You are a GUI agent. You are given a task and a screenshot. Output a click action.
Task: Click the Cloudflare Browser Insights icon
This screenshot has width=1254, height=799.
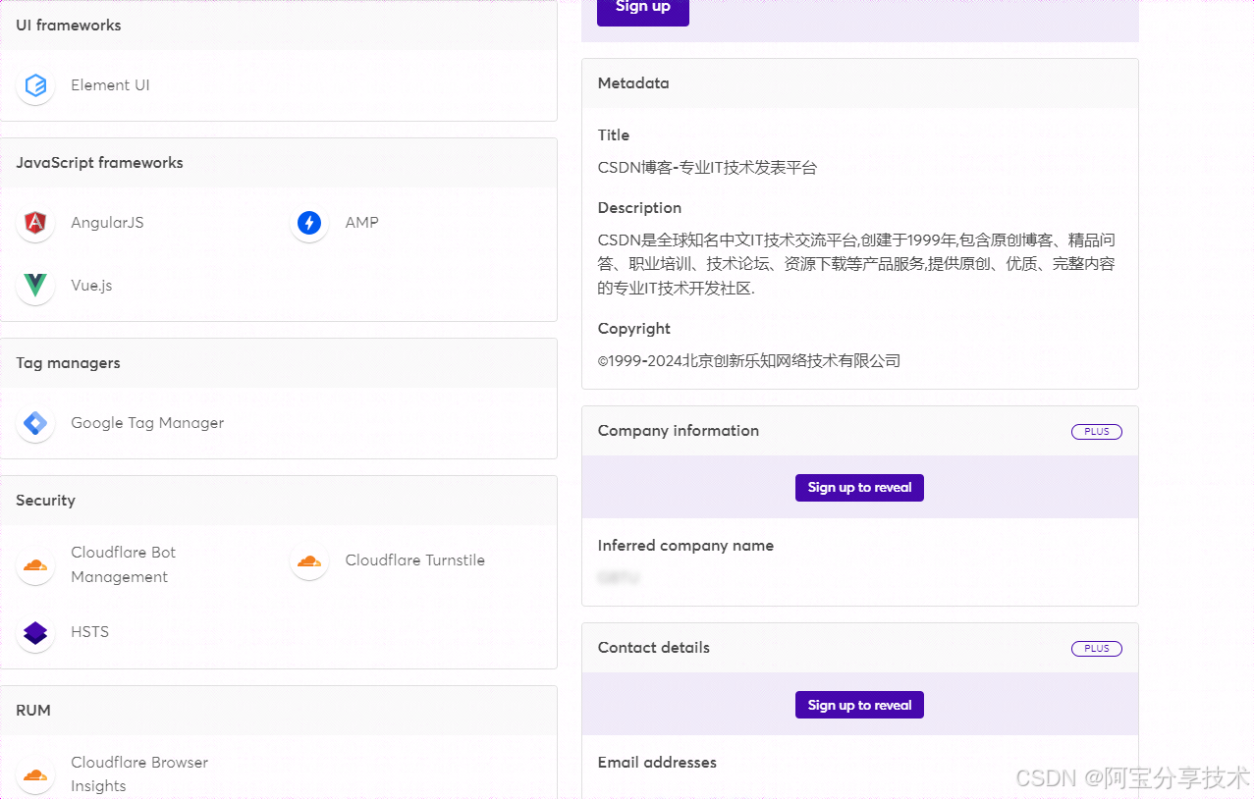36,774
